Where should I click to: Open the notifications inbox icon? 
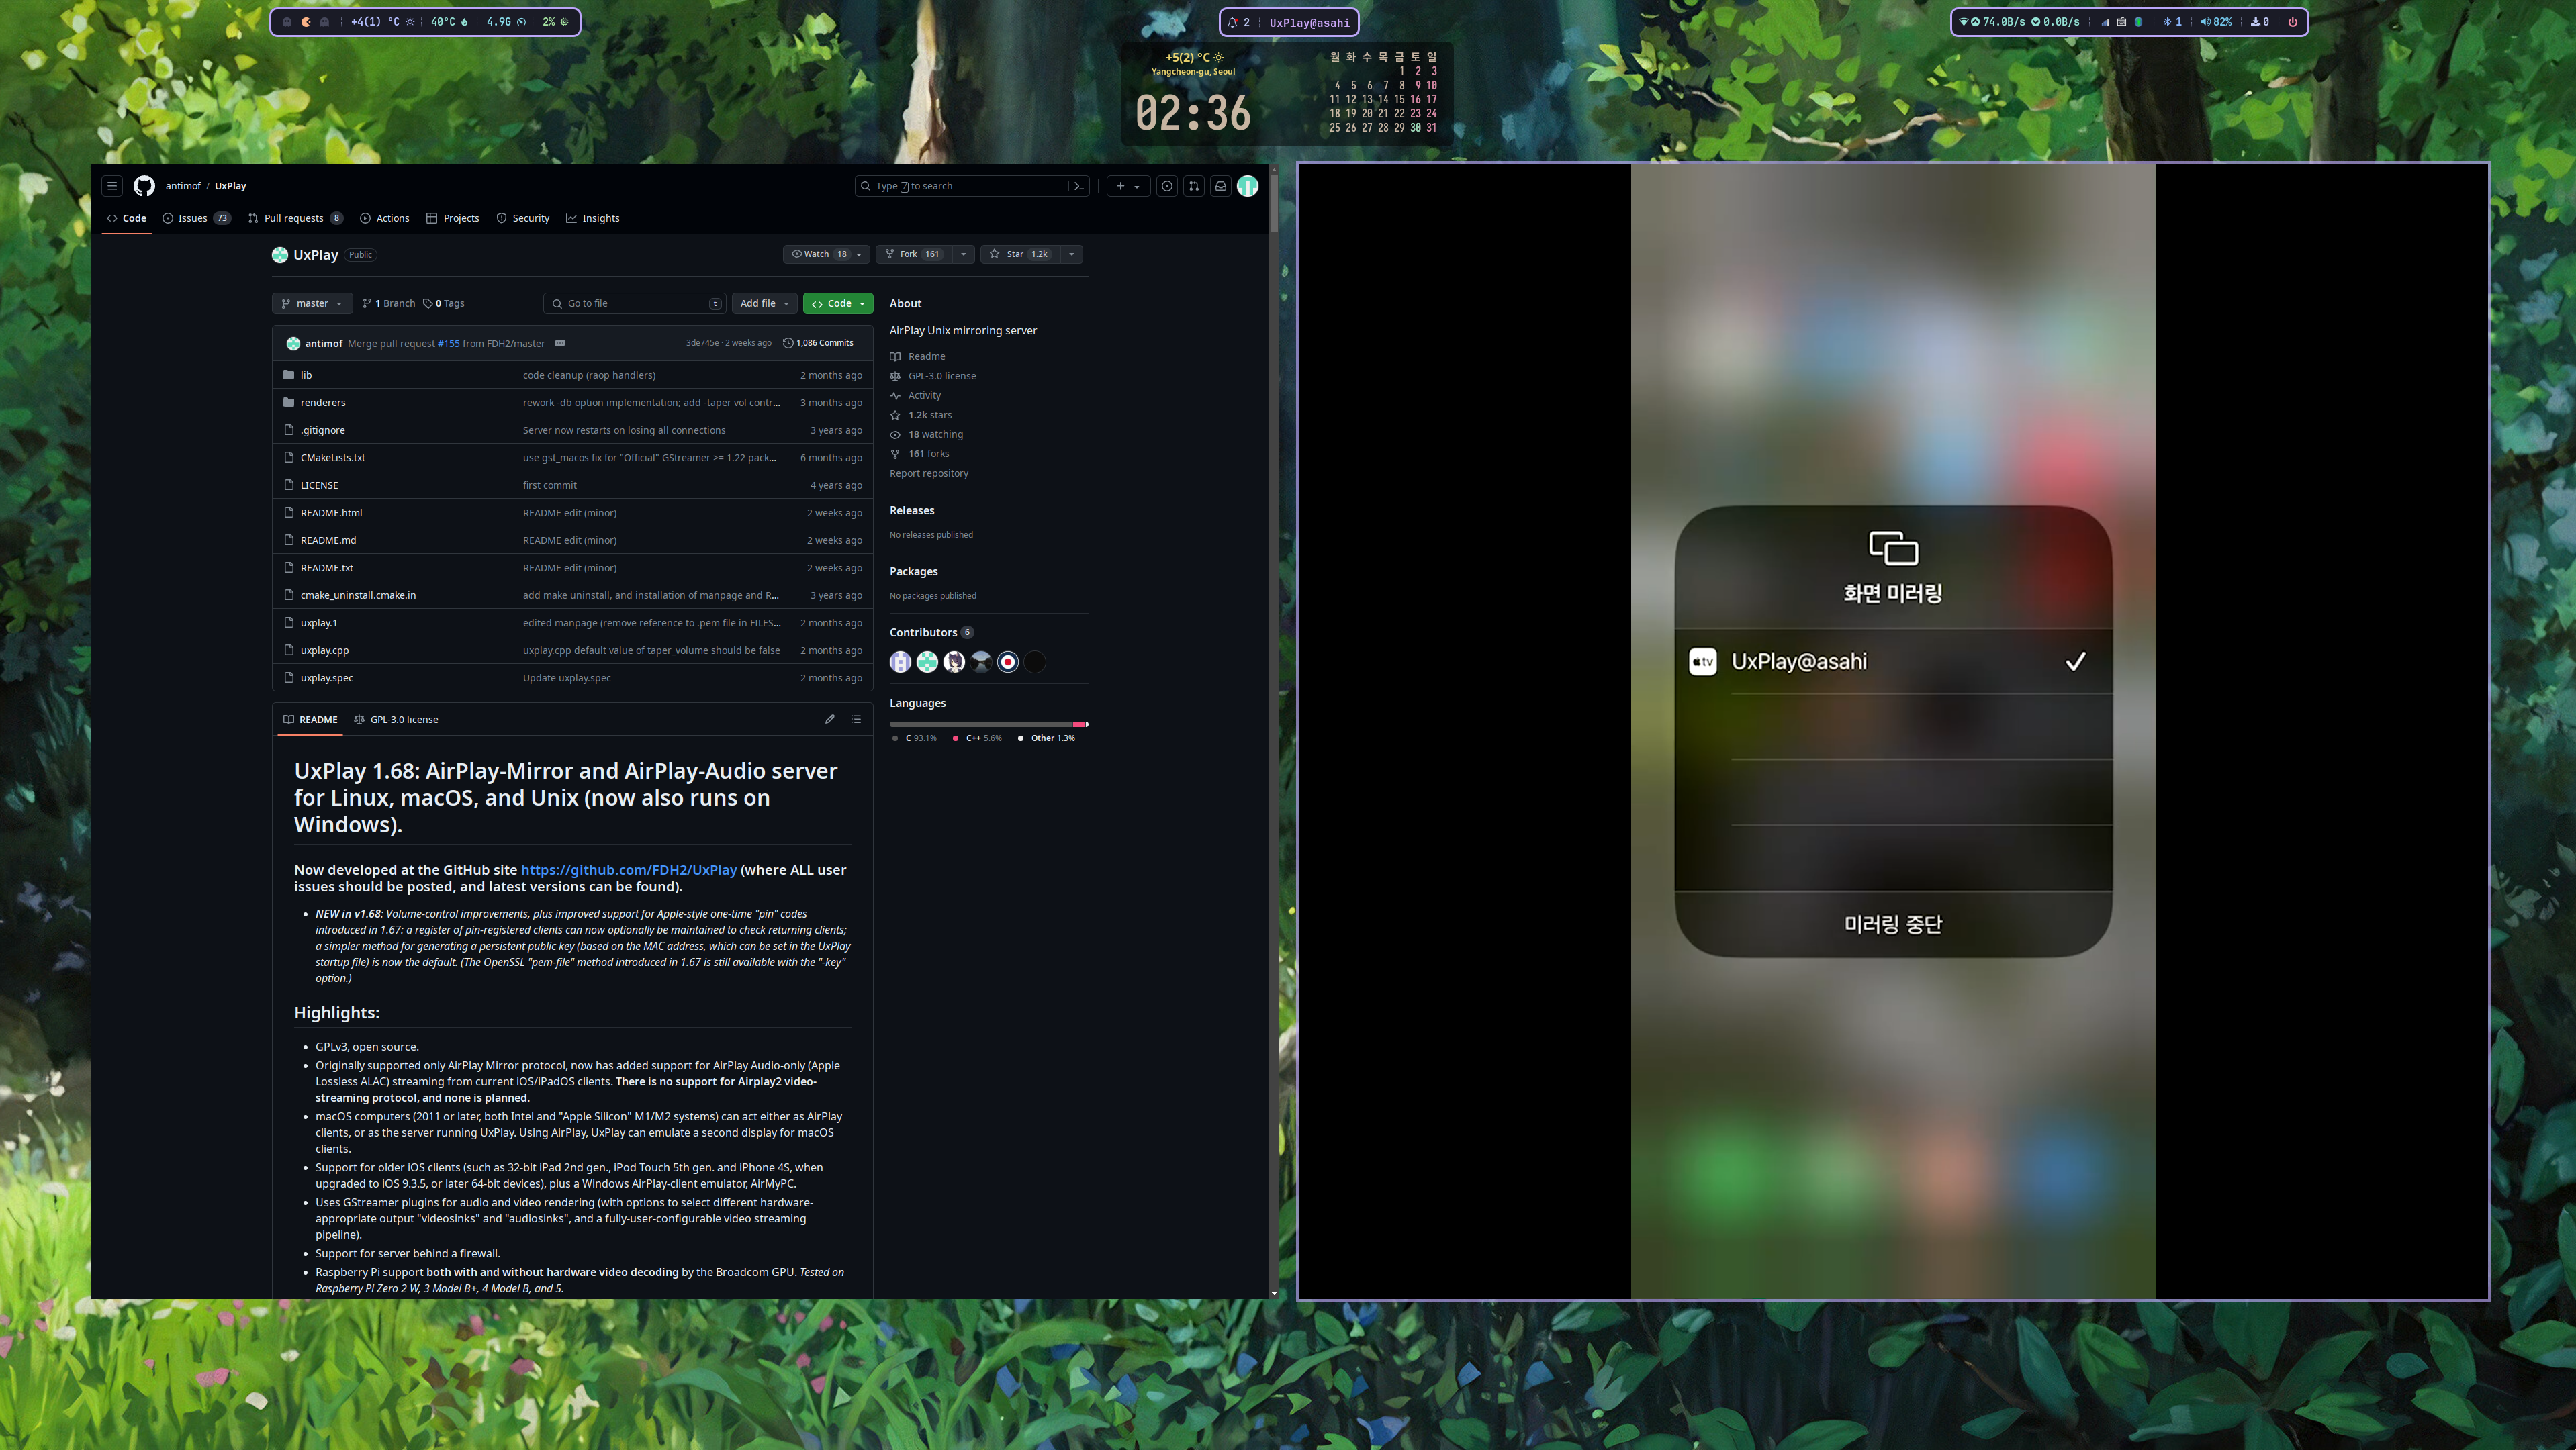[1220, 186]
